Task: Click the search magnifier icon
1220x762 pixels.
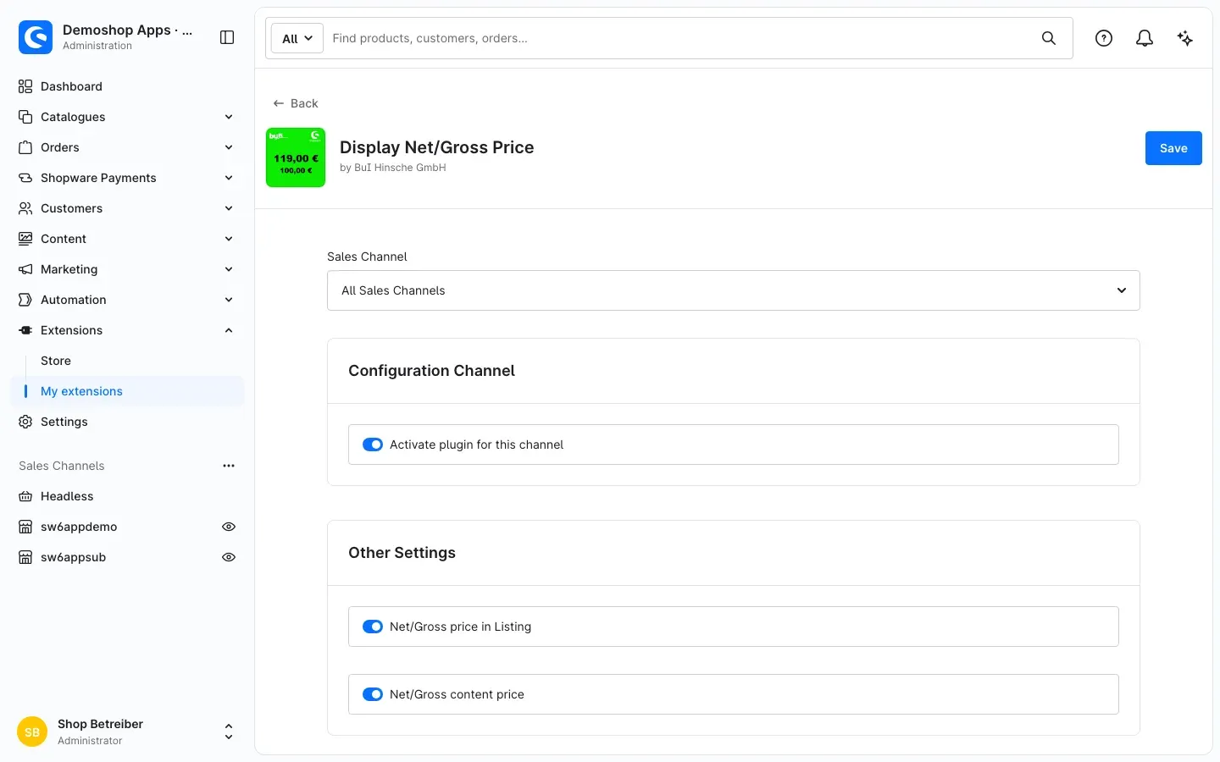Action: click(1049, 38)
